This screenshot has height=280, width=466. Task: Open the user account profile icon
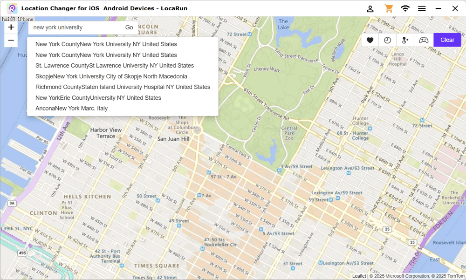[x=370, y=9]
